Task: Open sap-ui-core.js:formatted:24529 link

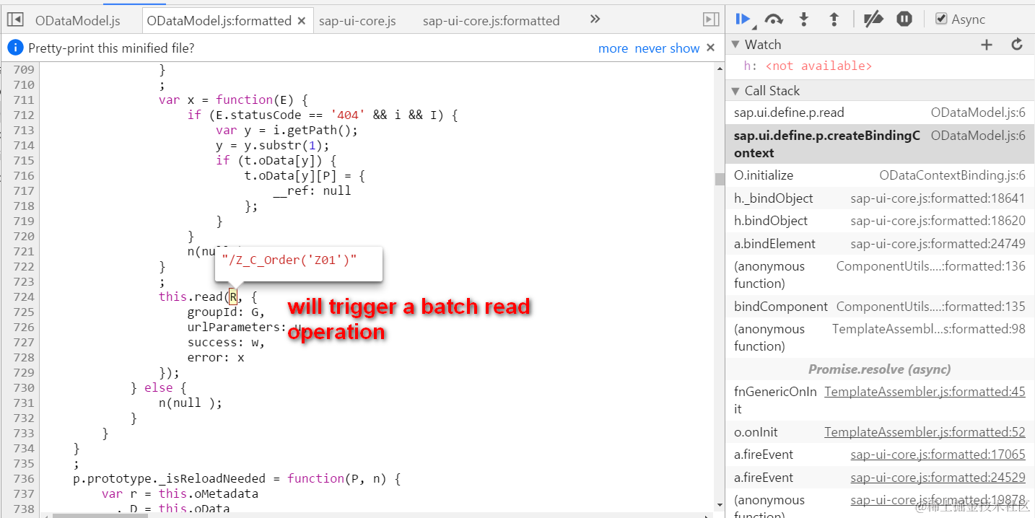Action: (x=938, y=478)
